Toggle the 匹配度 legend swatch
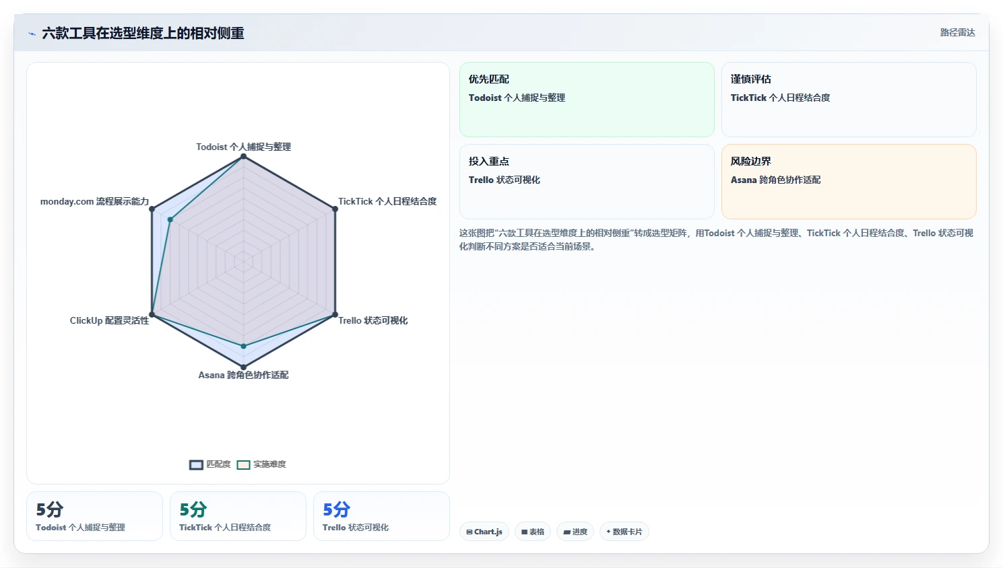Viewport: 1003px width, 568px height. coord(196,465)
